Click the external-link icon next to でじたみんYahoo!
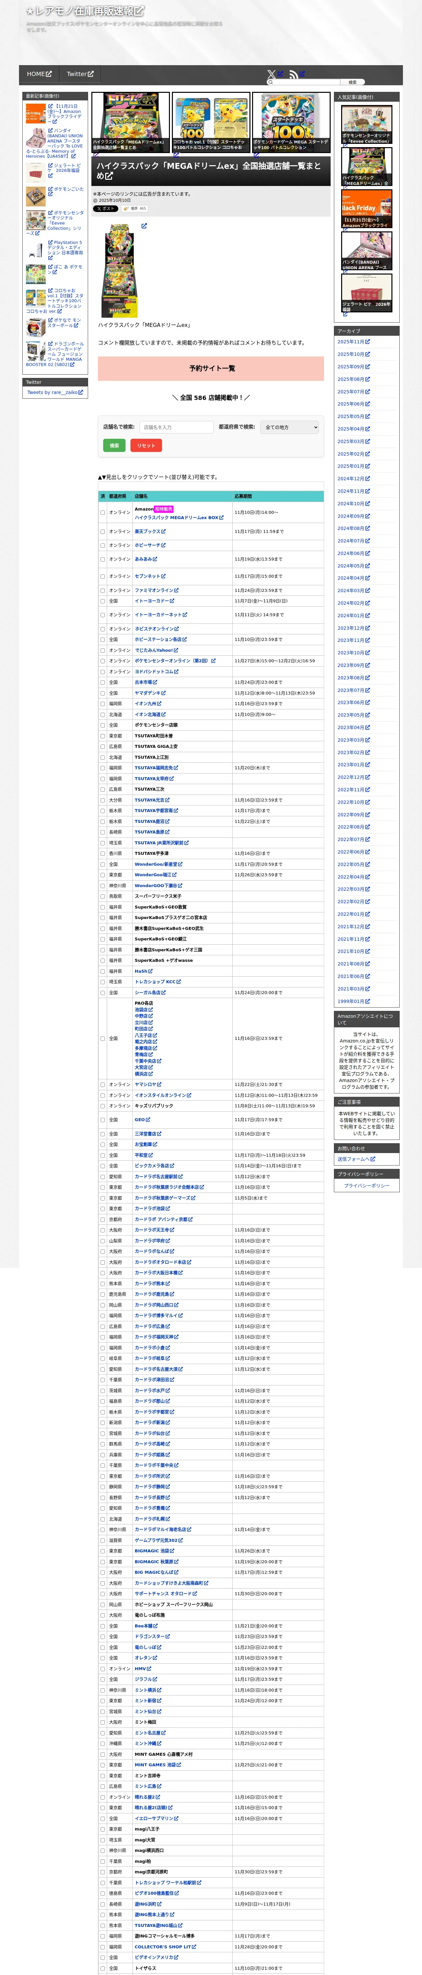 176,650
